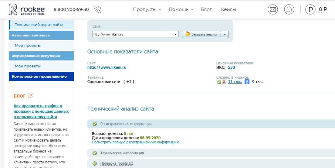Open the БЛОГ heading link
This screenshot has width=335, height=168.
[19, 96]
